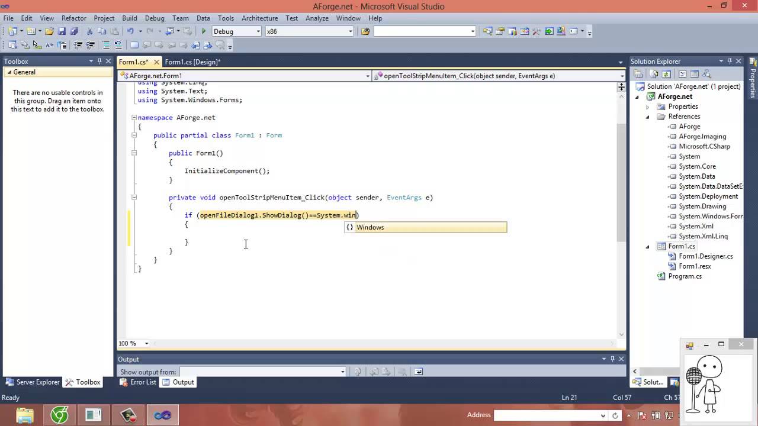This screenshot has width=758, height=426.
Task: Close the Form1.cs* tab
Action: [x=156, y=62]
